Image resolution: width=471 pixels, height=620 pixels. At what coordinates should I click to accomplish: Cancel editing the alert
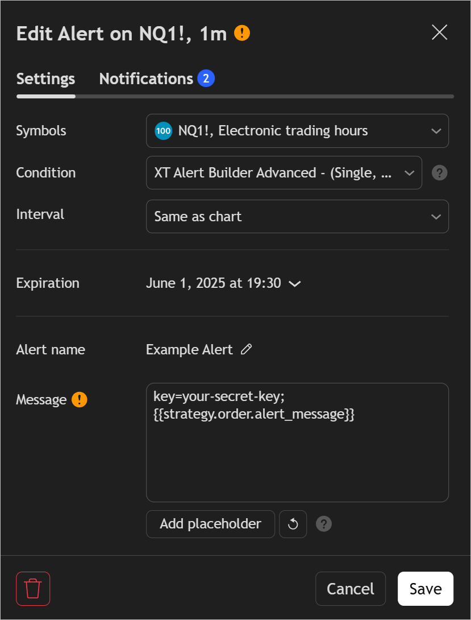(x=350, y=588)
